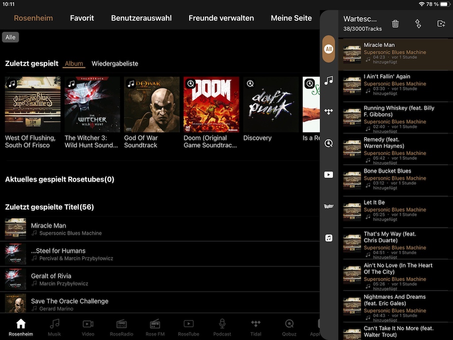453x340 pixels.
Task: Filter queue by Bugs! icon
Action: click(x=329, y=206)
